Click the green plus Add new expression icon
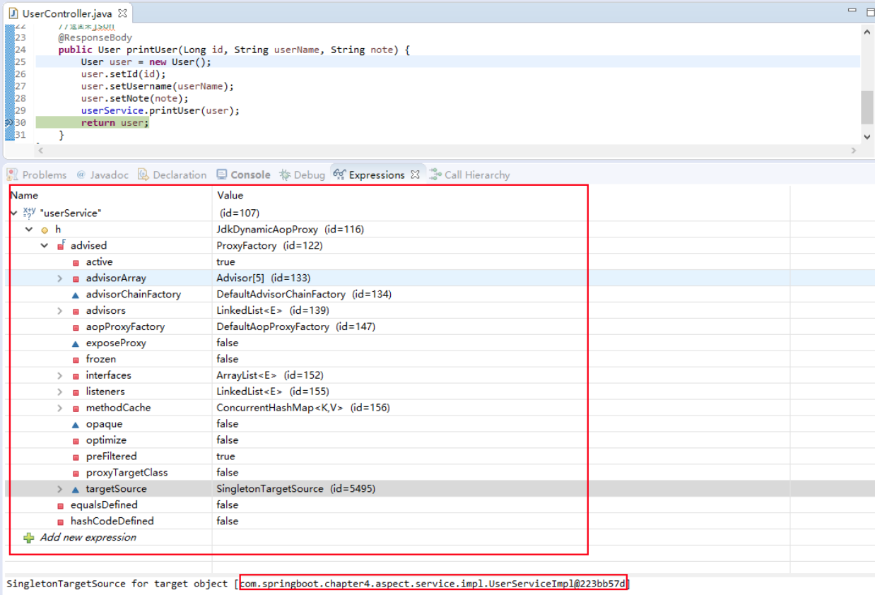 pos(28,538)
